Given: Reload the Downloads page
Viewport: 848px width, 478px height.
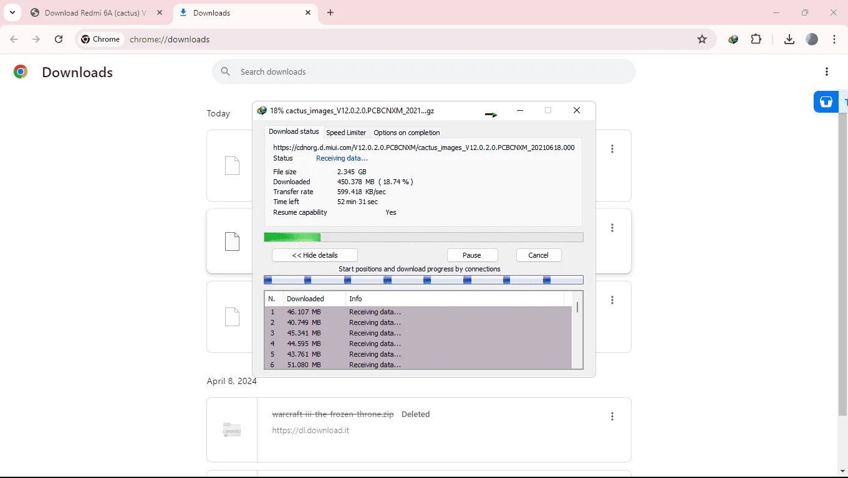Looking at the screenshot, I should pyautogui.click(x=59, y=39).
